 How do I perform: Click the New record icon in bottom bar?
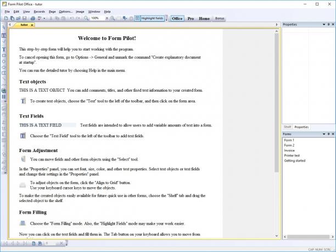[x=34, y=243]
